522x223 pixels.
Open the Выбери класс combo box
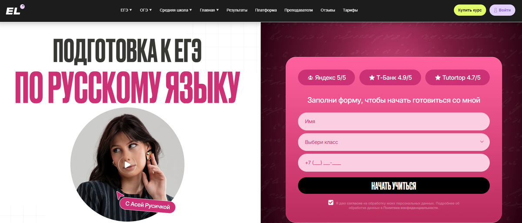tap(394, 142)
